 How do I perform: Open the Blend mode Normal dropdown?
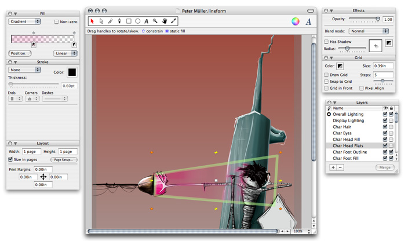pyautogui.click(x=369, y=31)
